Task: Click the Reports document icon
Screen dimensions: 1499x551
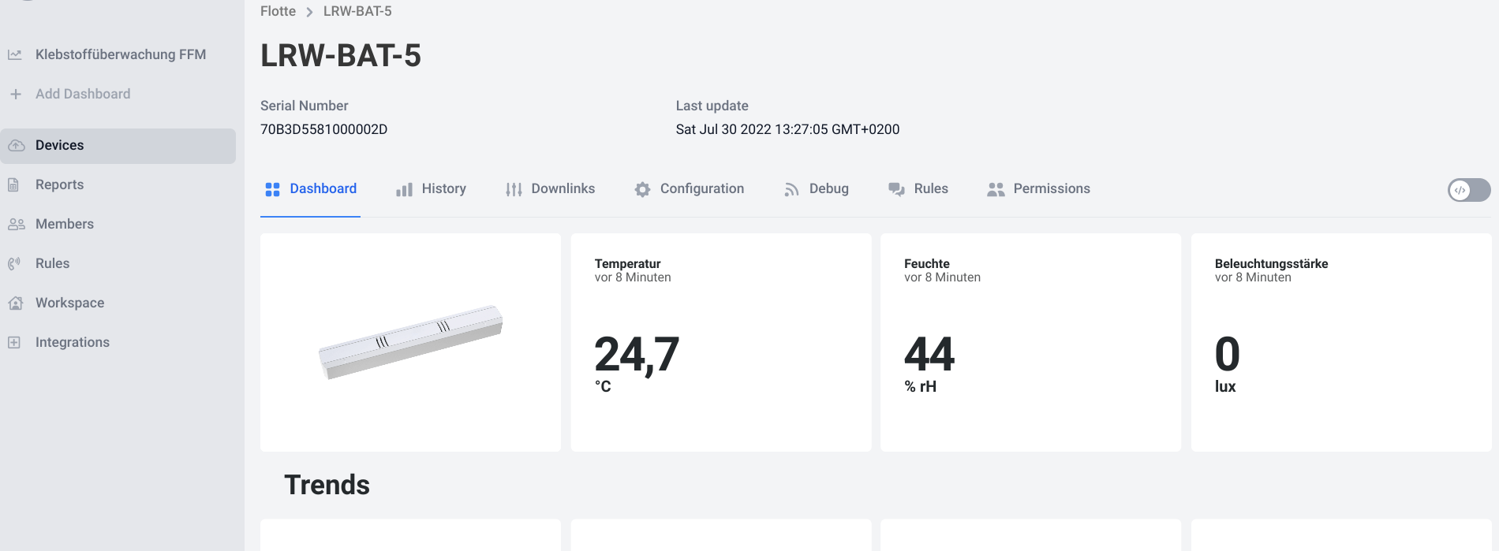Action: 13,185
